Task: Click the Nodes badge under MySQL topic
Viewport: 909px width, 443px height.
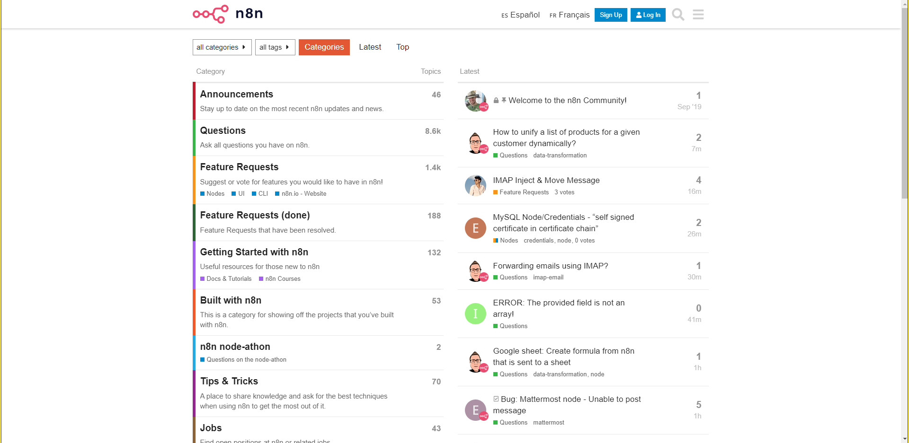Action: coord(506,241)
